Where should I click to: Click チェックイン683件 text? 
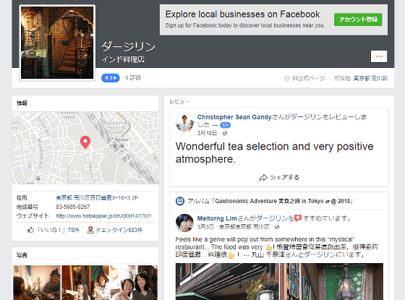pyautogui.click(x=119, y=230)
